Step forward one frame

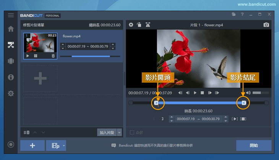(210, 93)
